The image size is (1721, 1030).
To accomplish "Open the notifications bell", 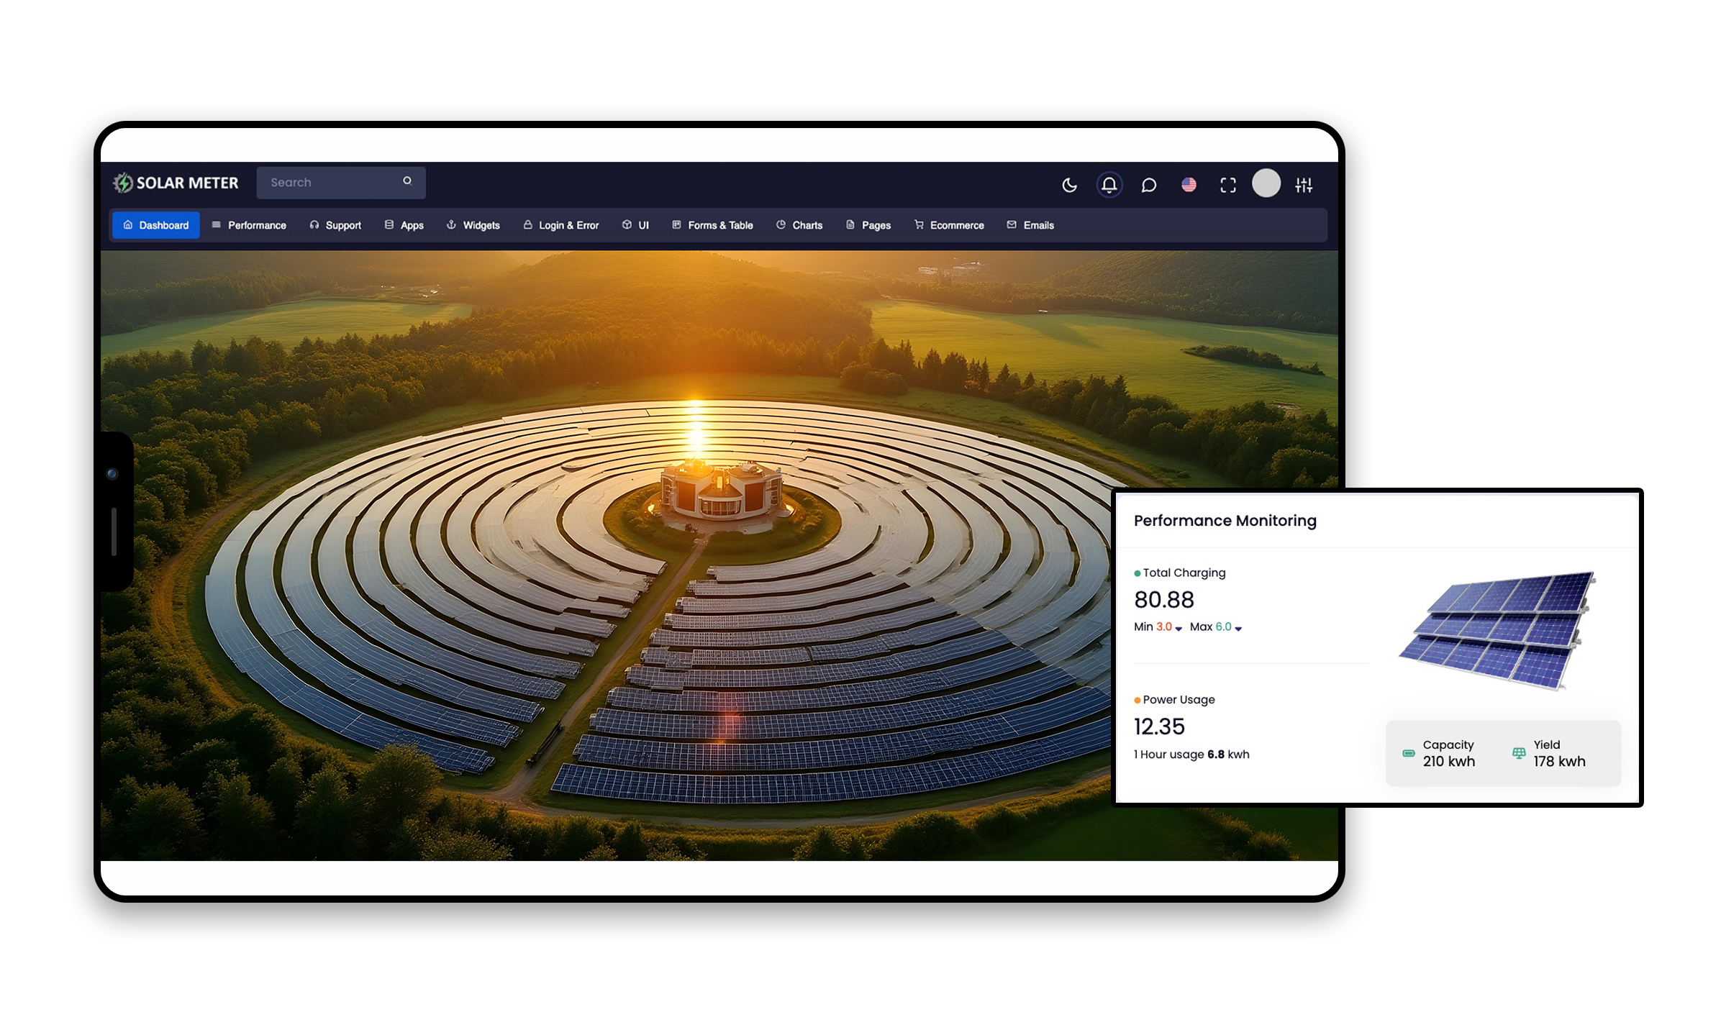I will (1109, 185).
